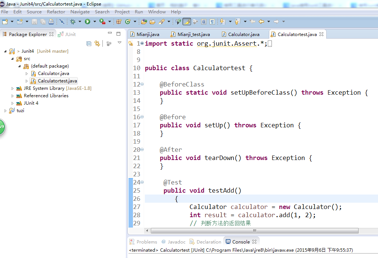Screen dimensions: 378x258
Task: Switch to the Mianji.java editor tab
Action: coord(145,35)
